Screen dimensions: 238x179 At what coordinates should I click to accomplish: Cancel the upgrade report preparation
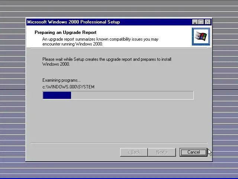point(193,152)
